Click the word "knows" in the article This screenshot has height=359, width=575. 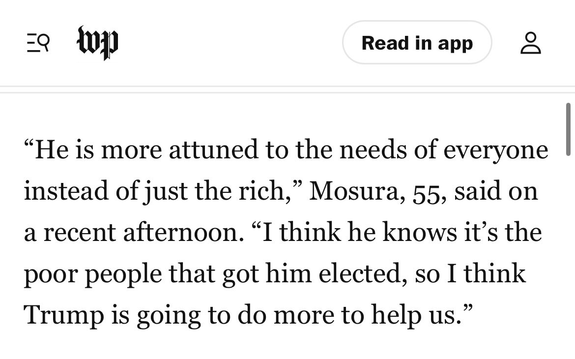[x=420, y=233]
